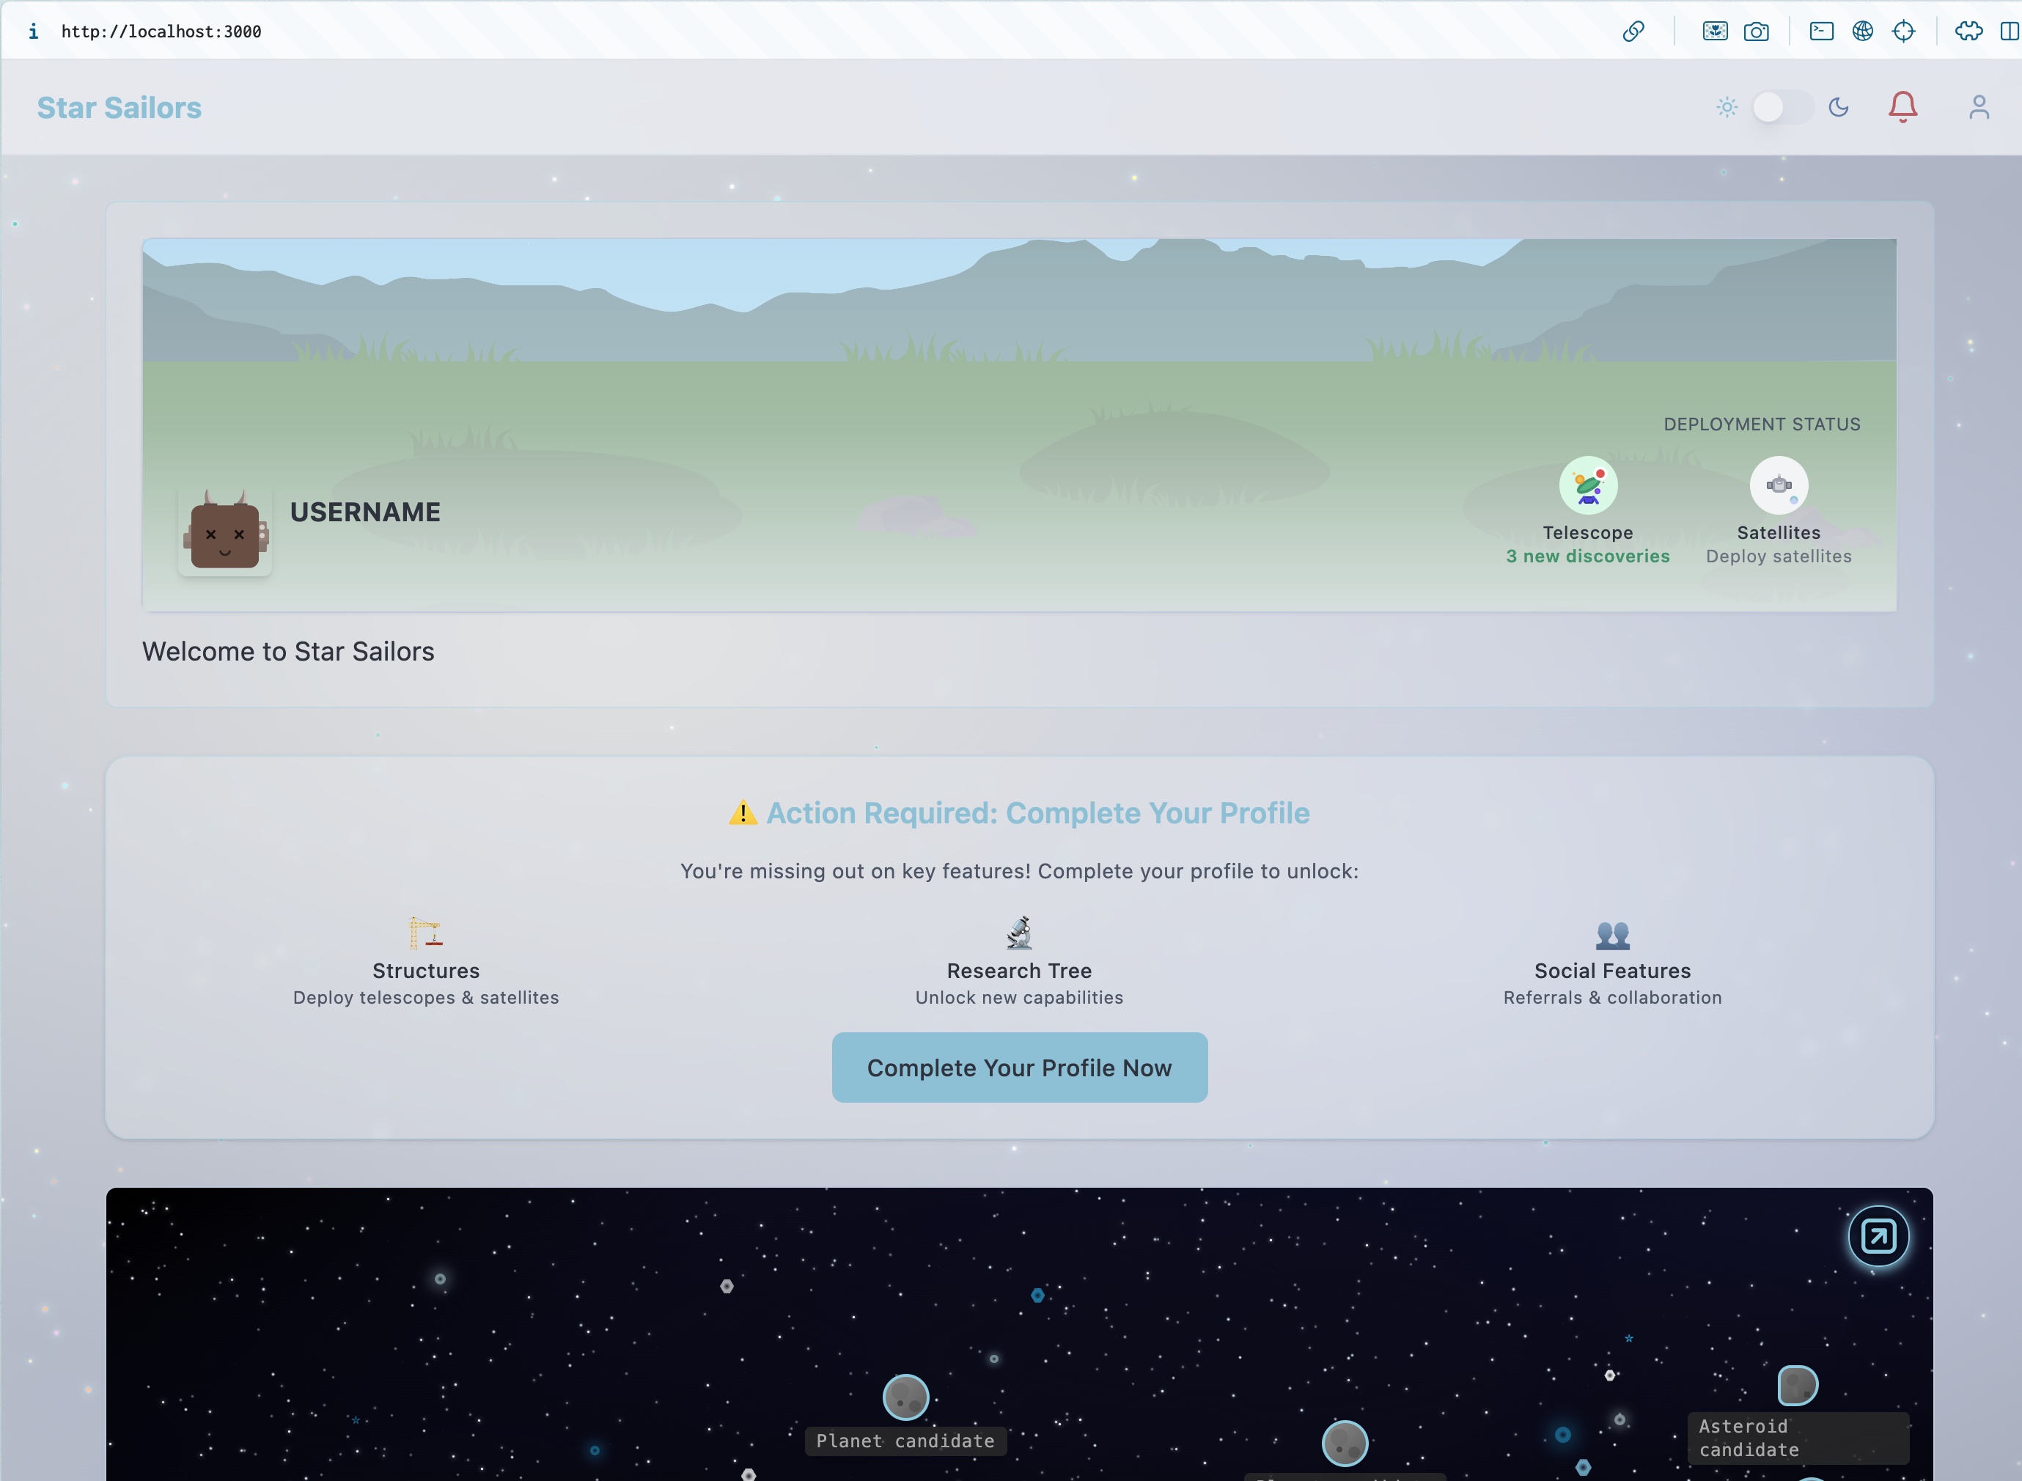Image resolution: width=2022 pixels, height=1481 pixels.
Task: Click the user avatar thumbnail
Action: 225,532
